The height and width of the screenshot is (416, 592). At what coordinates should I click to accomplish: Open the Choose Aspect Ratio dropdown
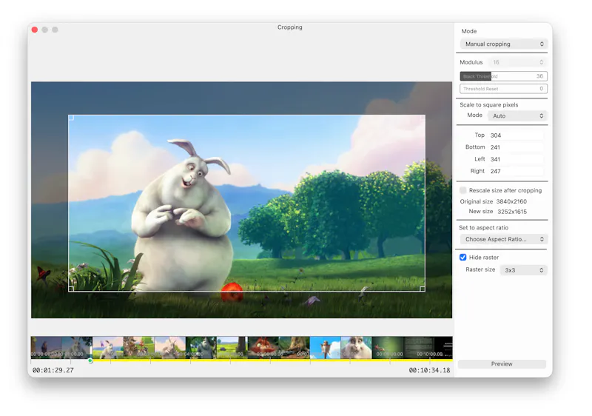504,239
